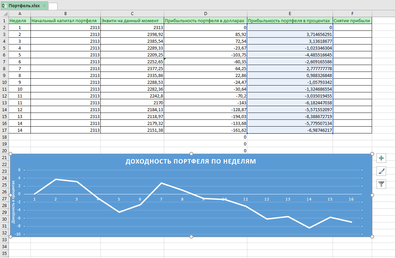The height and width of the screenshot is (258, 395).
Task: Select the chart title Доходность портфеля по неделям
Action: (191, 161)
